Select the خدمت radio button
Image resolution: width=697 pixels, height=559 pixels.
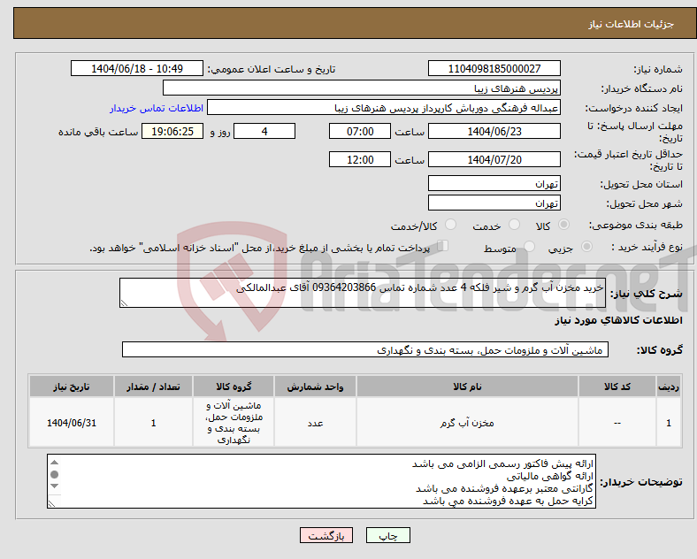(x=514, y=225)
